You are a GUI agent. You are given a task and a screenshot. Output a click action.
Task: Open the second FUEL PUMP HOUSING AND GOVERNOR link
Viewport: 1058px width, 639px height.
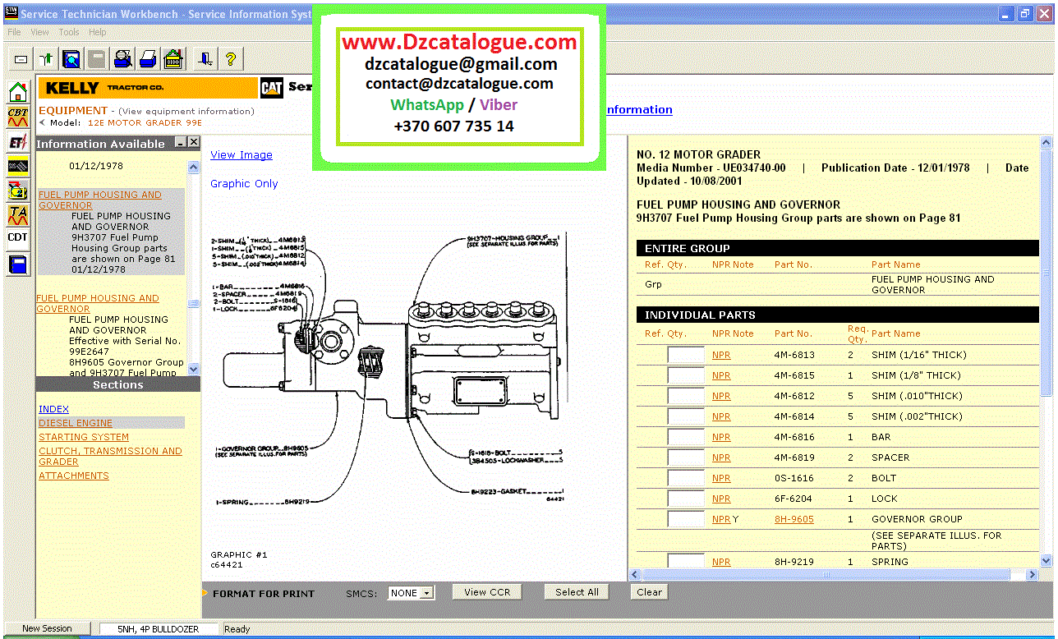98,304
